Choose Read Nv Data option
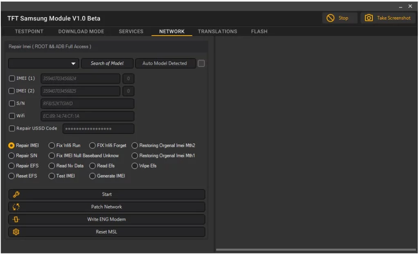Image resolution: width=419 pixels, height=269 pixels. [52, 166]
